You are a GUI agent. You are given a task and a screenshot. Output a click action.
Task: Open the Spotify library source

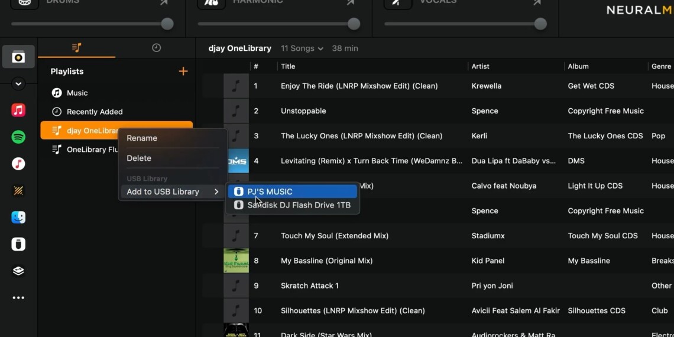(x=18, y=137)
